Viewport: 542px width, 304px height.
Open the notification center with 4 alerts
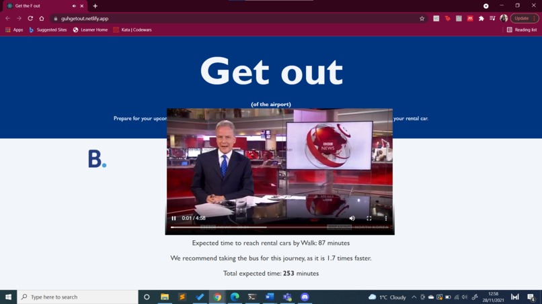[531, 297]
